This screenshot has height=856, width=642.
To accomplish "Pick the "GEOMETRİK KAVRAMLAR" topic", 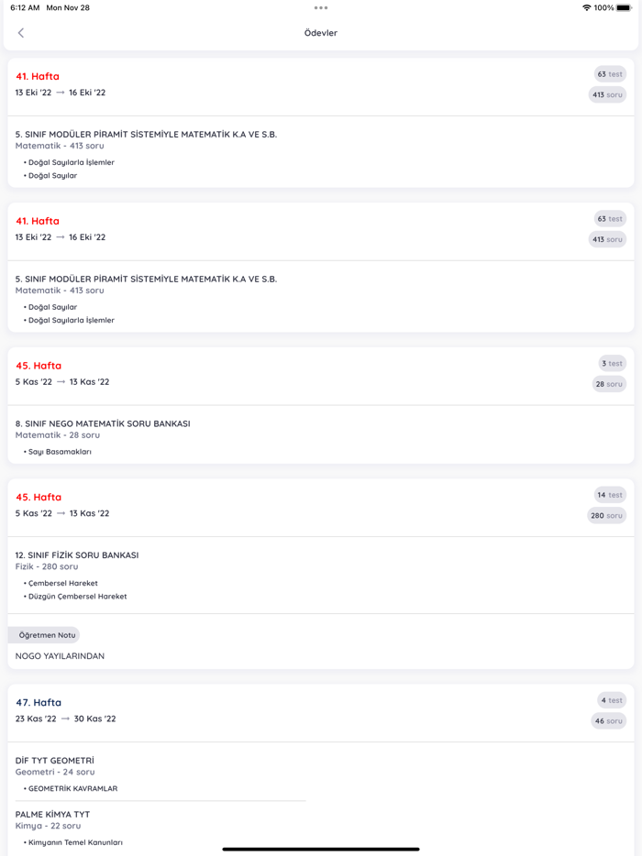I will point(72,788).
